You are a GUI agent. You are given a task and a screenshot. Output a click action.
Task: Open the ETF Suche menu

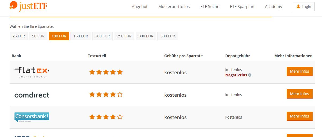[x=210, y=7]
